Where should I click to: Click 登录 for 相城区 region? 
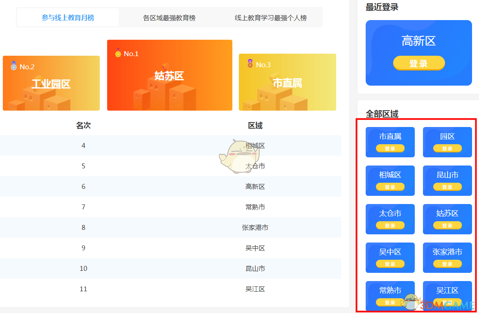click(x=390, y=187)
